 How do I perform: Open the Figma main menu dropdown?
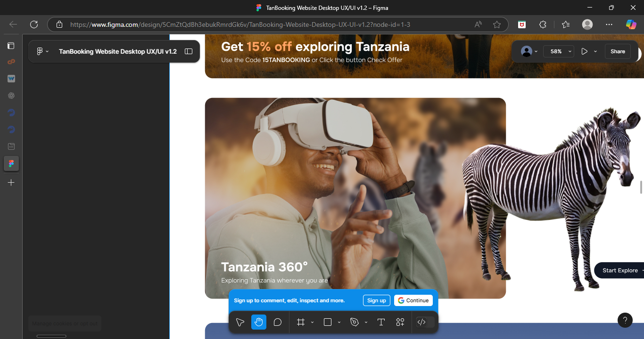tap(42, 51)
